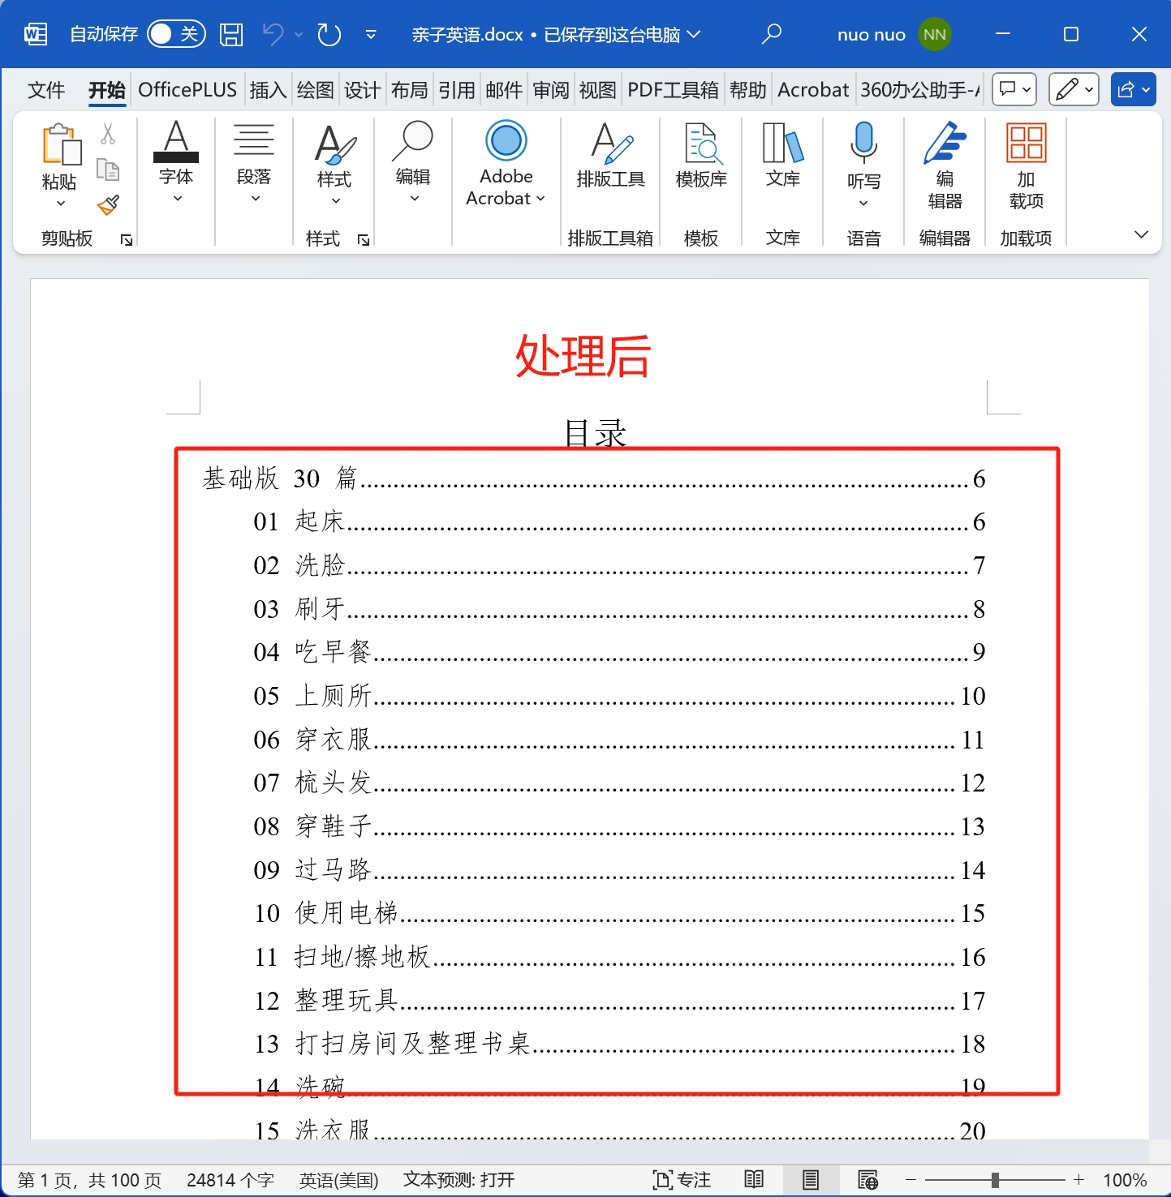Open the 设计 ribbon tab

point(363,90)
